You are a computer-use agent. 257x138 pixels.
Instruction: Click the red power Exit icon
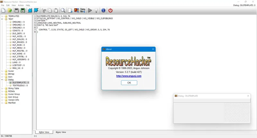click(x=111, y=11)
